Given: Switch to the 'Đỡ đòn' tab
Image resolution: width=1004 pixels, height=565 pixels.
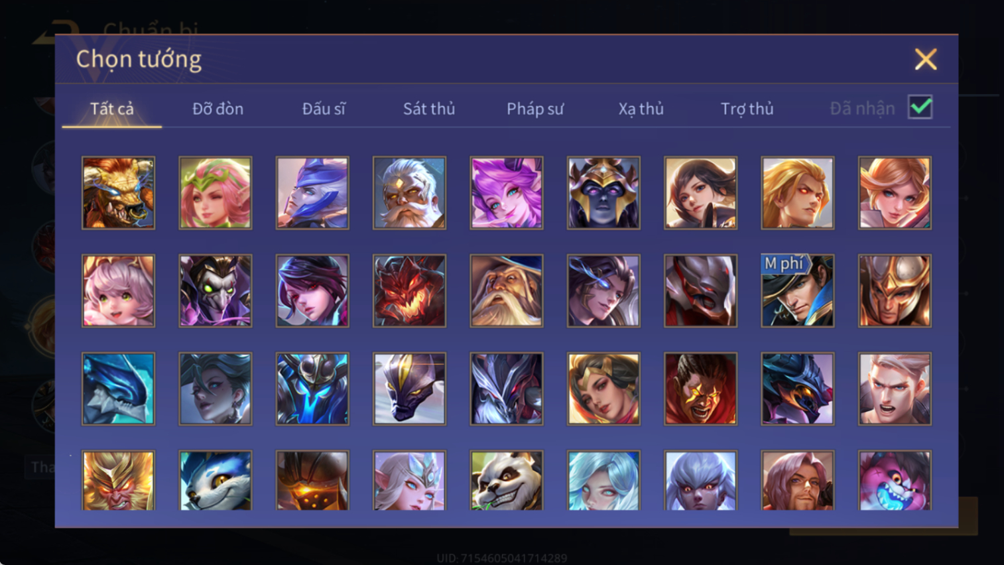Looking at the screenshot, I should (218, 109).
